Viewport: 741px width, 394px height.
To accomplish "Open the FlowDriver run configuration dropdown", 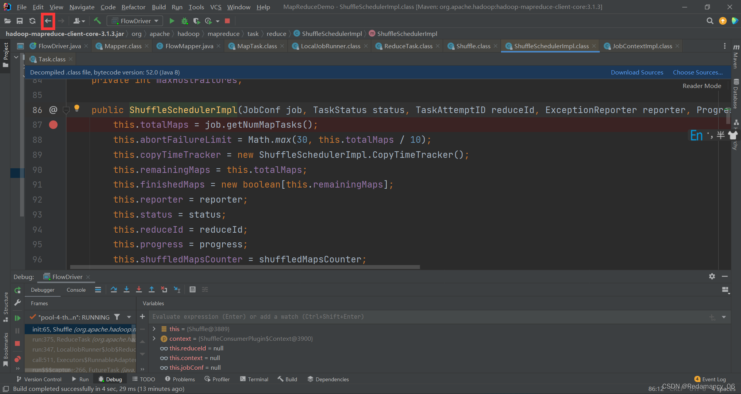I will pos(135,21).
